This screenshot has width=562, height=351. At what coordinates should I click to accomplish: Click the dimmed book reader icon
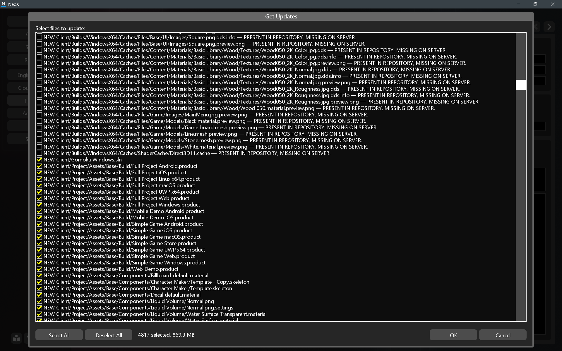[x=17, y=338]
